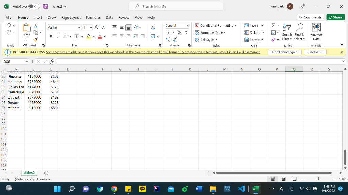Click the Save icon in title bar
The width and height of the screenshot is (348, 195).
pos(46,7)
